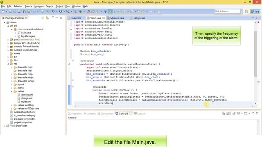Open the Project menu
The width and height of the screenshot is (262, 147).
(x=59, y=7)
